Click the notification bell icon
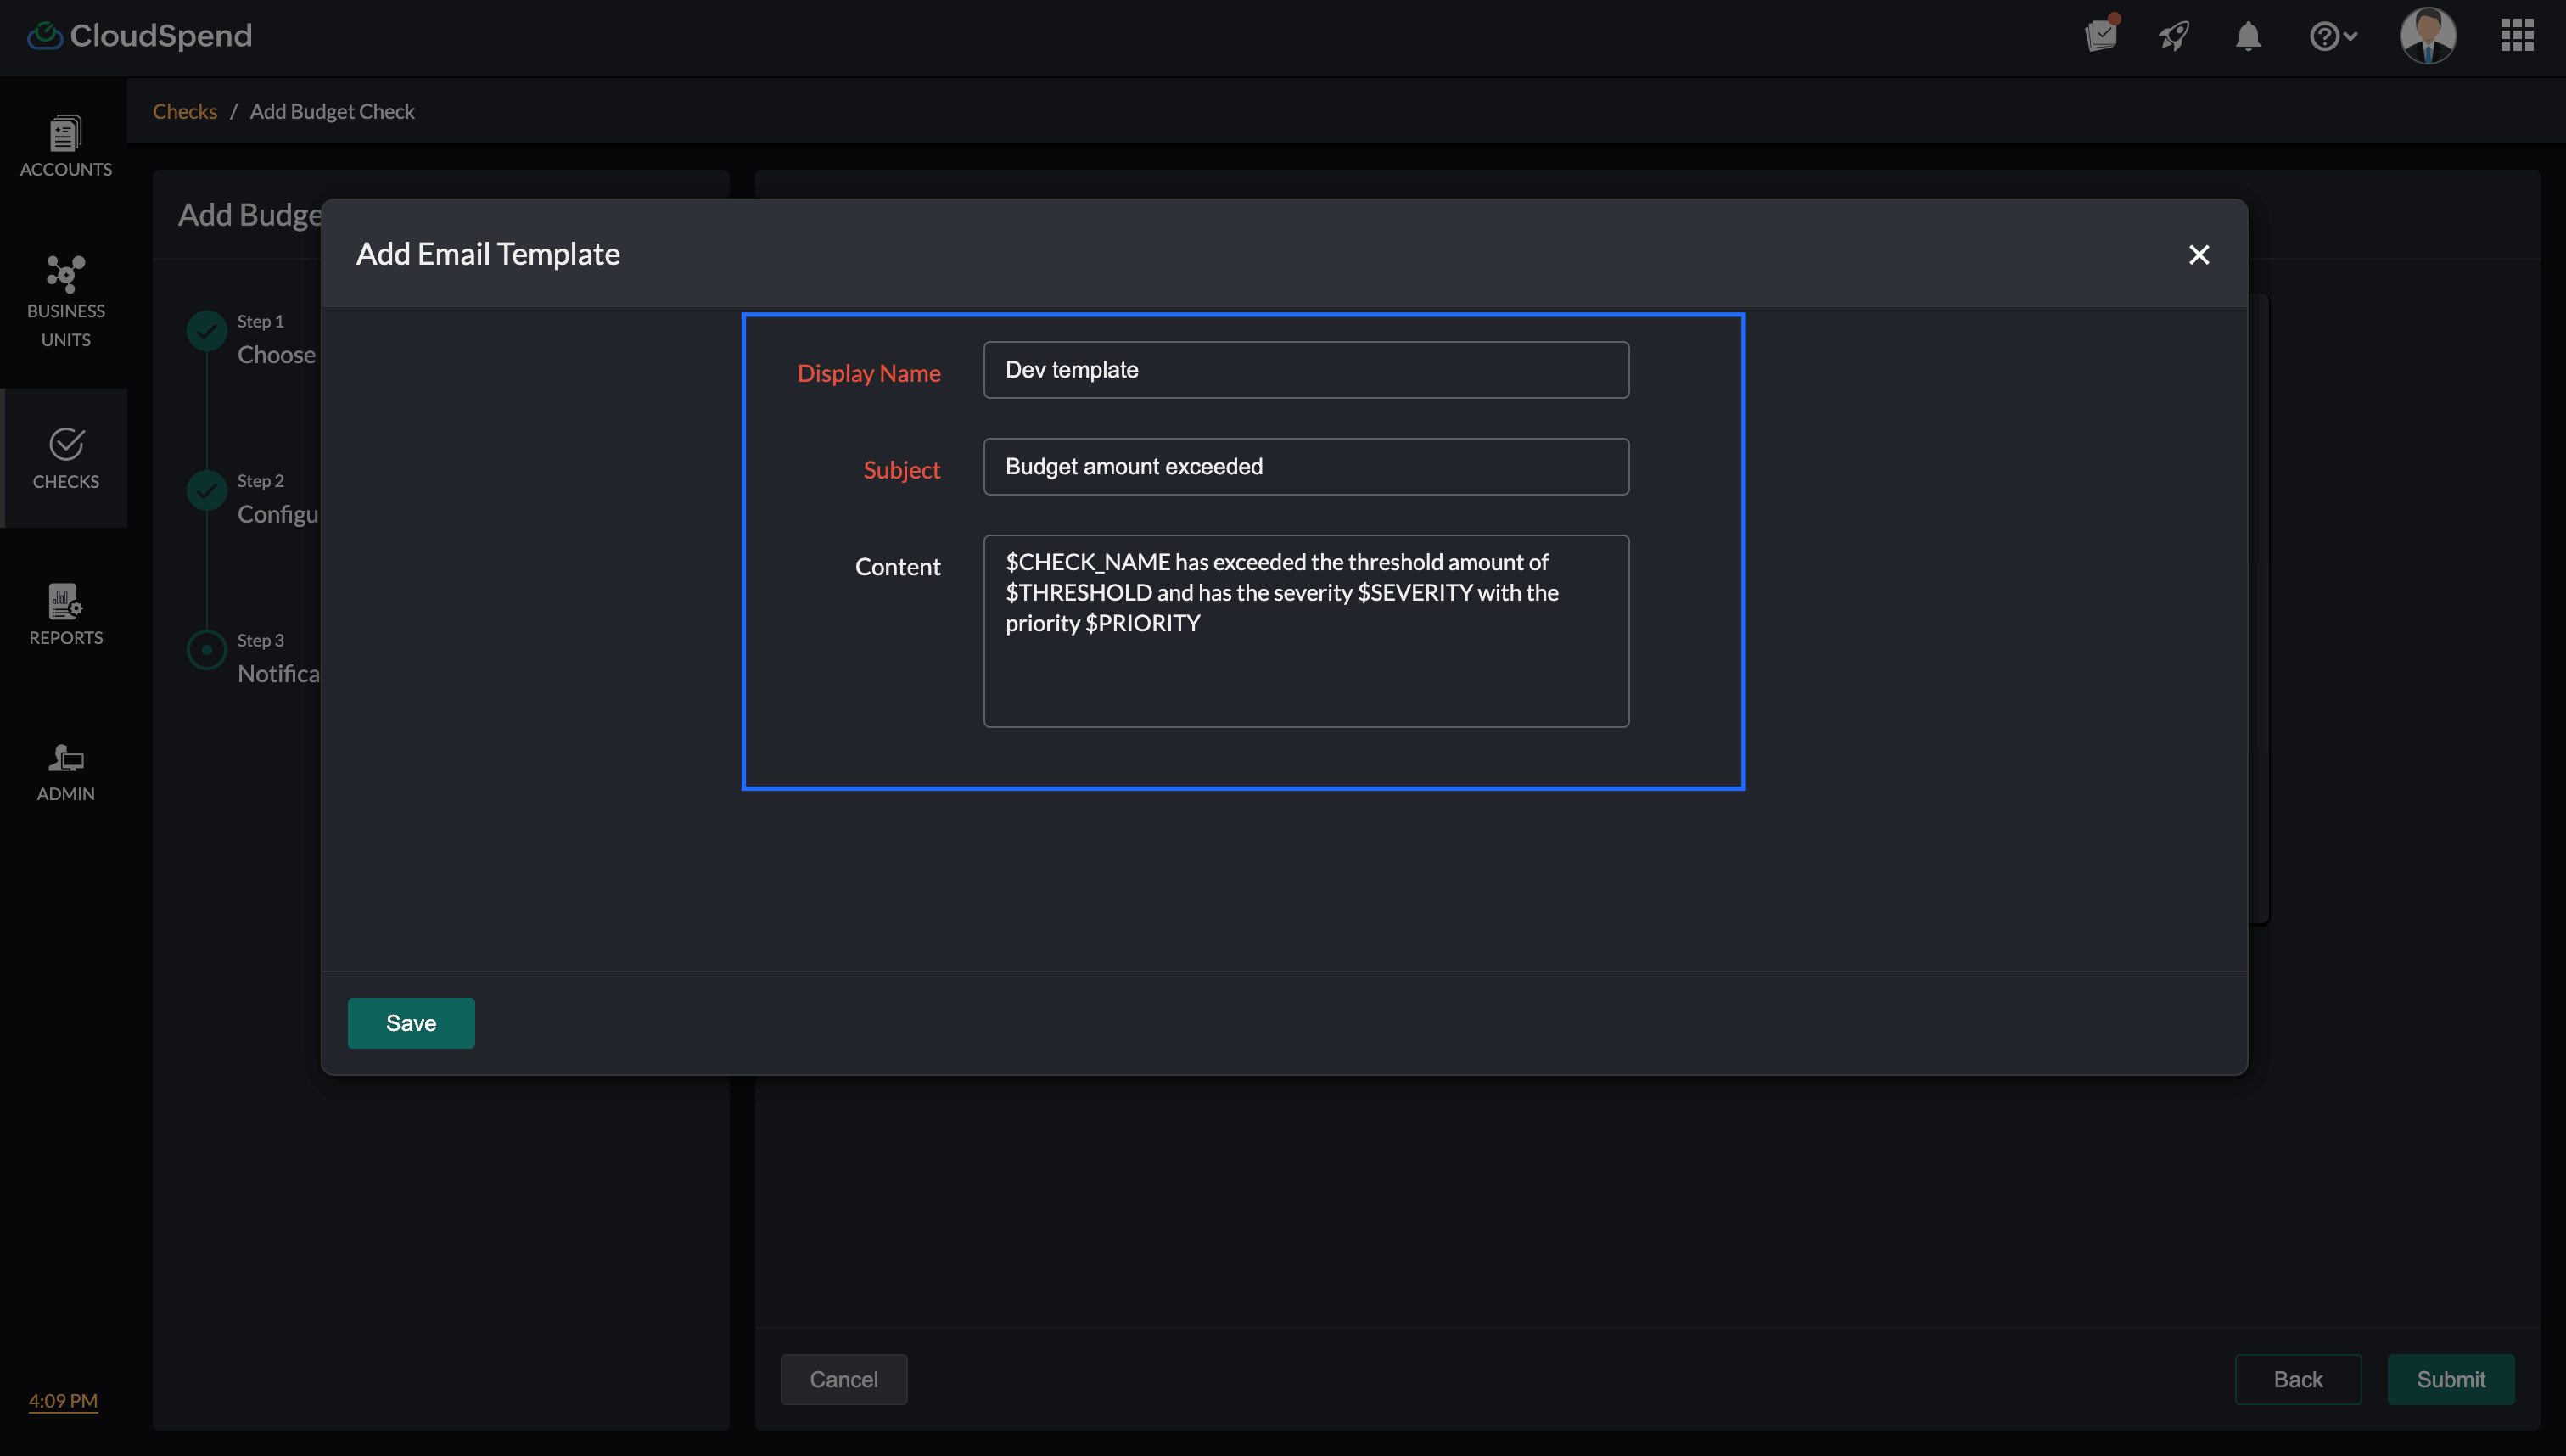This screenshot has height=1456, width=2566. coord(2247,37)
